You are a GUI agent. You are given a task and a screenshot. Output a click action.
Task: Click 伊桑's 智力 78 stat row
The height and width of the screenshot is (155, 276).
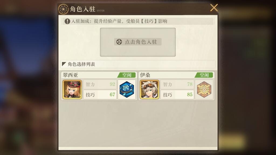[x=177, y=84]
